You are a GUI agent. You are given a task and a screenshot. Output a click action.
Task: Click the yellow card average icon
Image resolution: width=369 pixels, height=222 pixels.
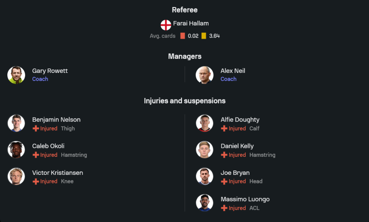click(x=204, y=36)
